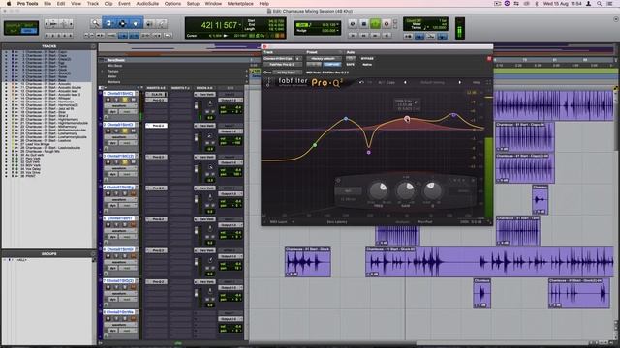Adjust Pro-Q GAIN knob
The image size is (620, 348).
point(406,190)
